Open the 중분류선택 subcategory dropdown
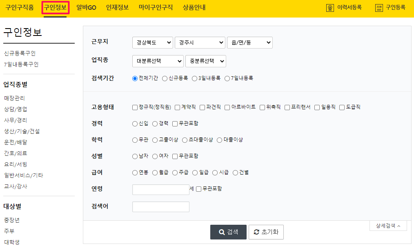The width and height of the screenshot is (414, 248). [206, 61]
